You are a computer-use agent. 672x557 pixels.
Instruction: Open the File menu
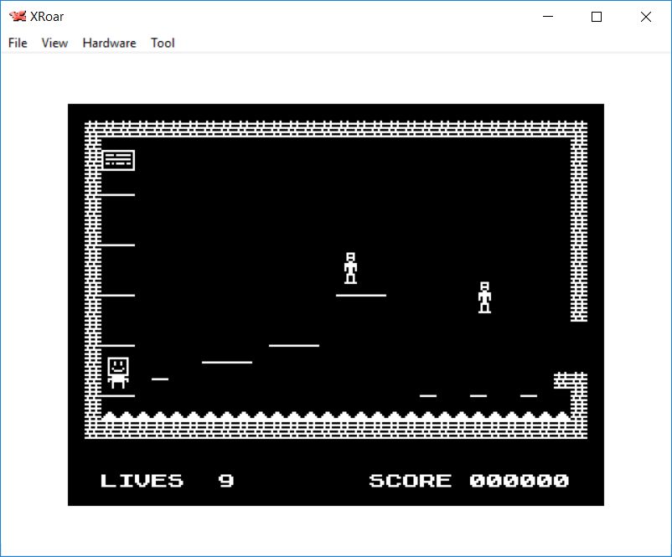pyautogui.click(x=18, y=43)
